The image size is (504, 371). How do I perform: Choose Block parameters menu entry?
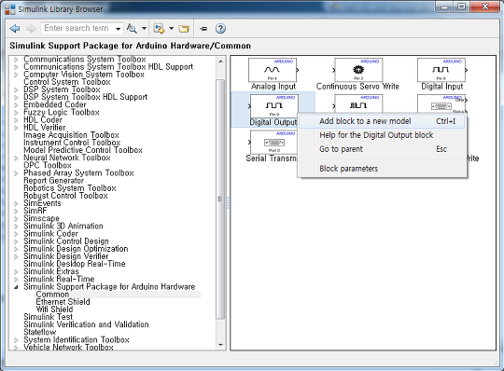pyautogui.click(x=382, y=169)
